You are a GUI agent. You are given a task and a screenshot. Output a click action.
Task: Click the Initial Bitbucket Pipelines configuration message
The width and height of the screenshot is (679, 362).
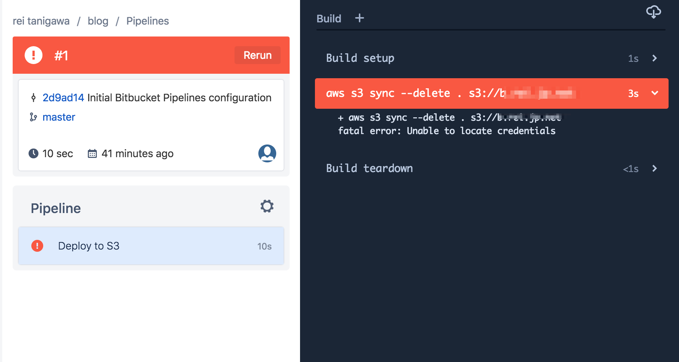(x=179, y=98)
